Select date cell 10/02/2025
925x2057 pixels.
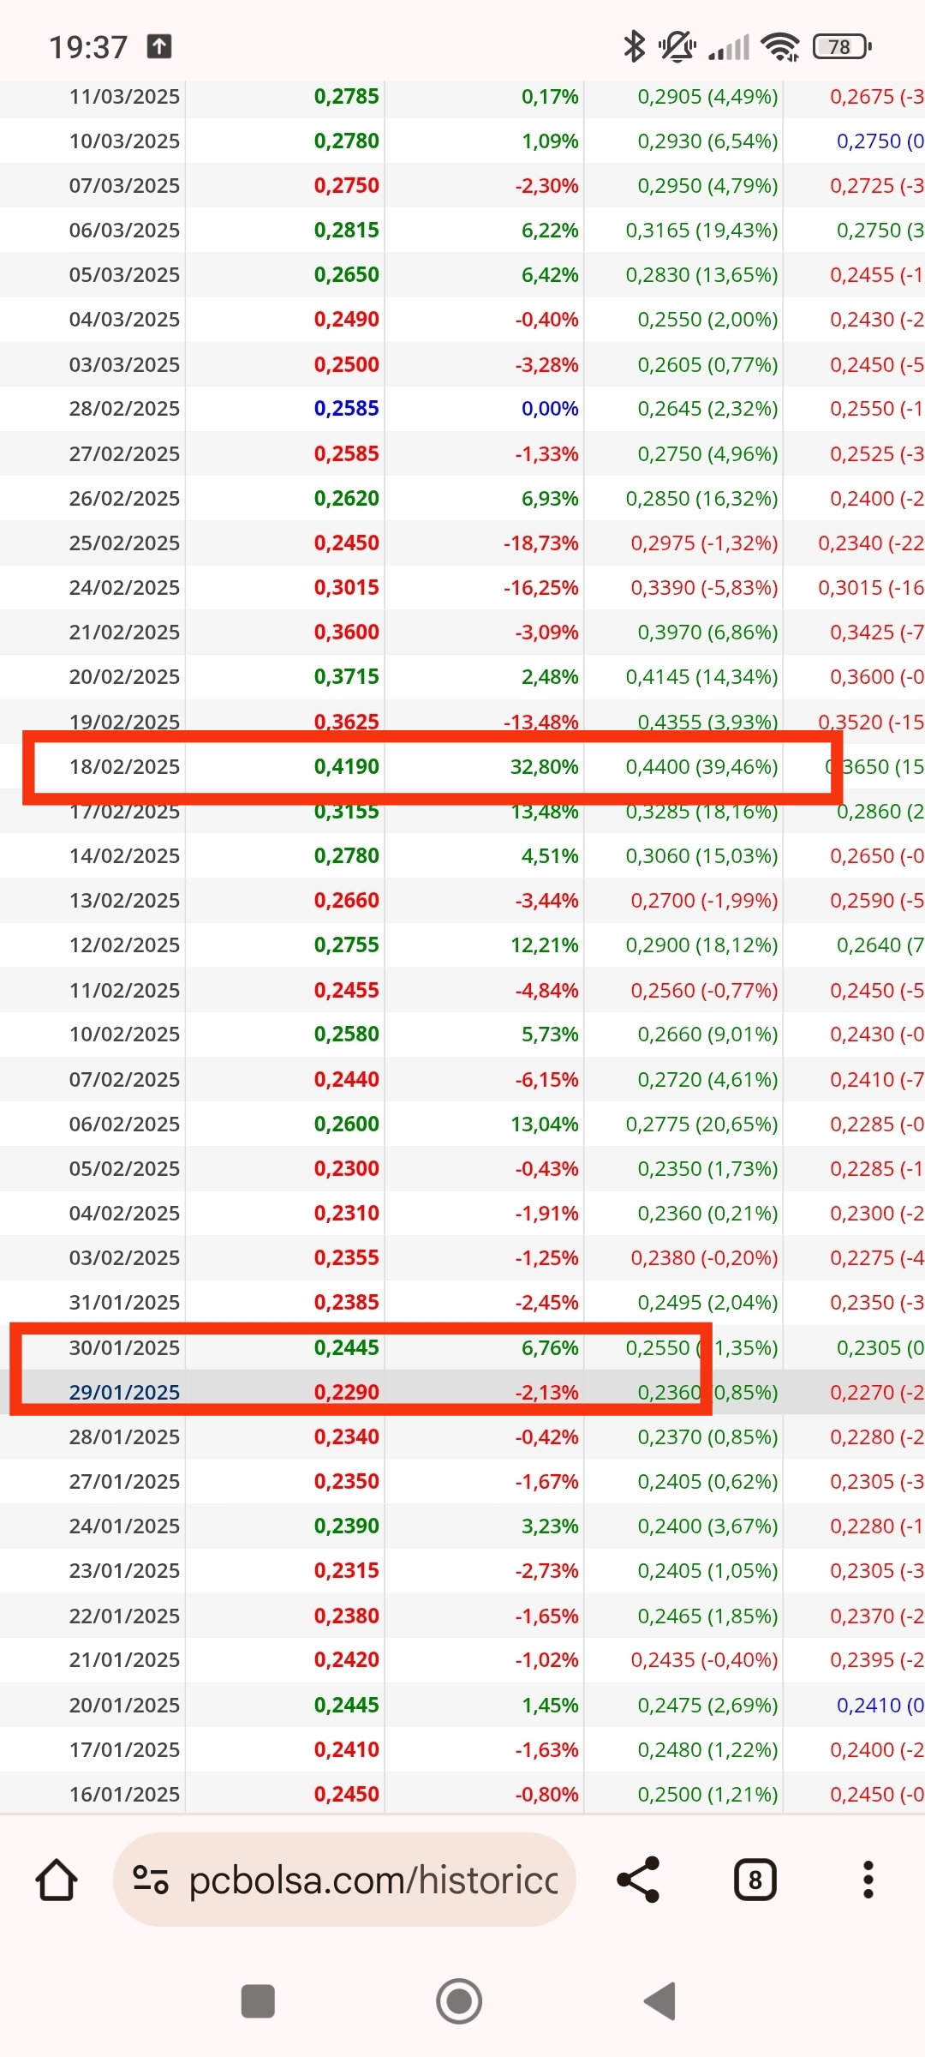(124, 1034)
